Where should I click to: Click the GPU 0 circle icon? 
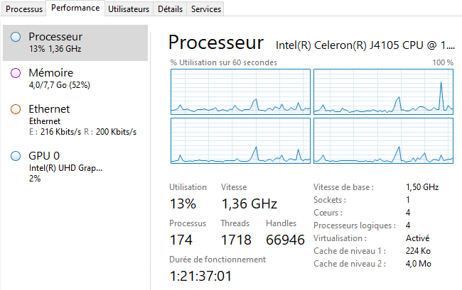coord(16,156)
